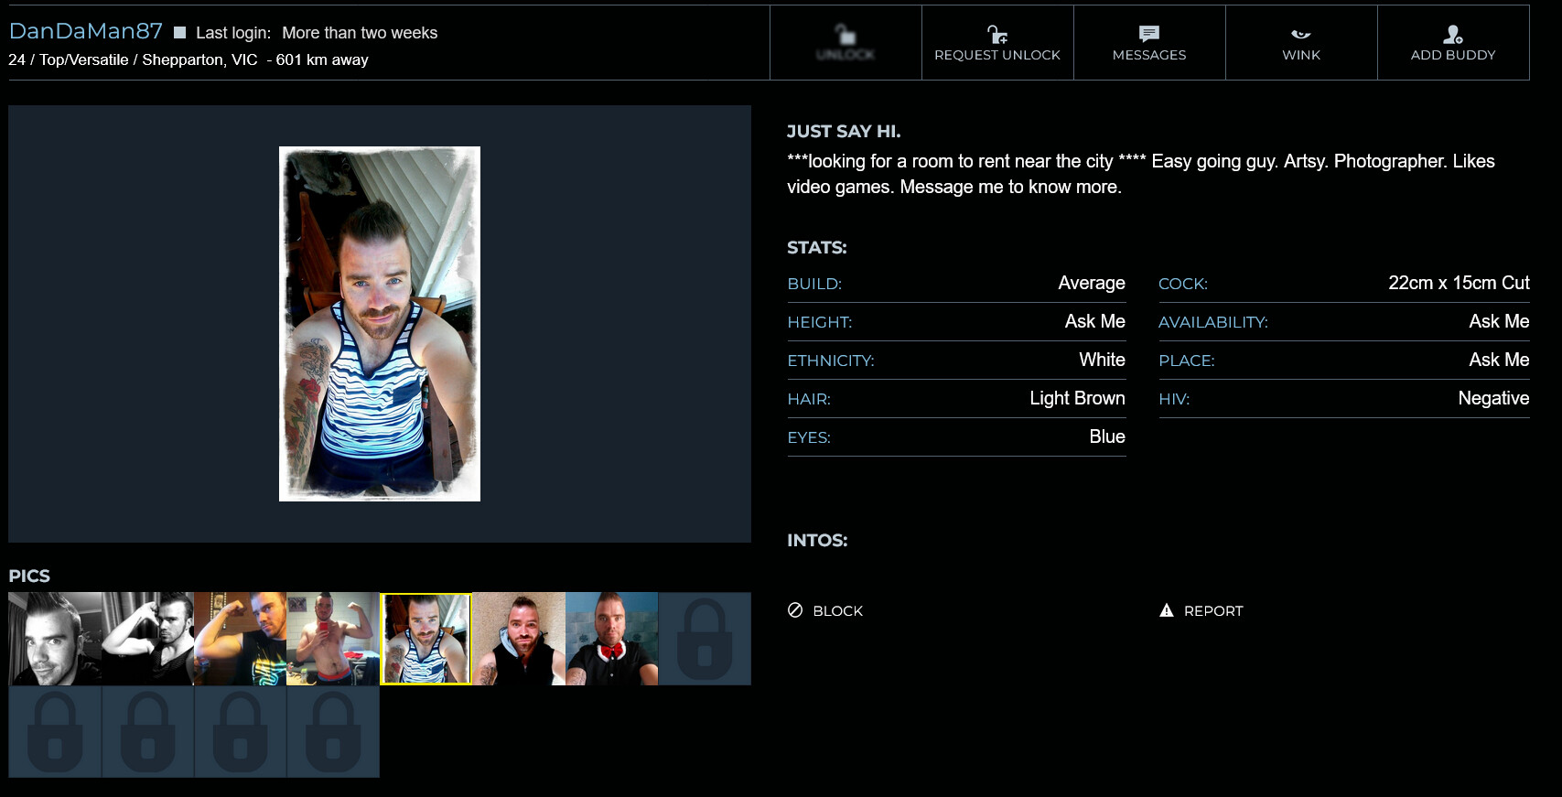Click 'Last login: More than two weeks' text
Image resolution: width=1562 pixels, height=797 pixels.
click(317, 33)
